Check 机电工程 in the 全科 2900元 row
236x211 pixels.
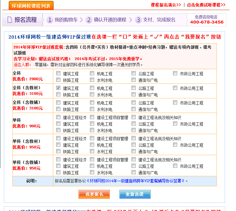92,73
